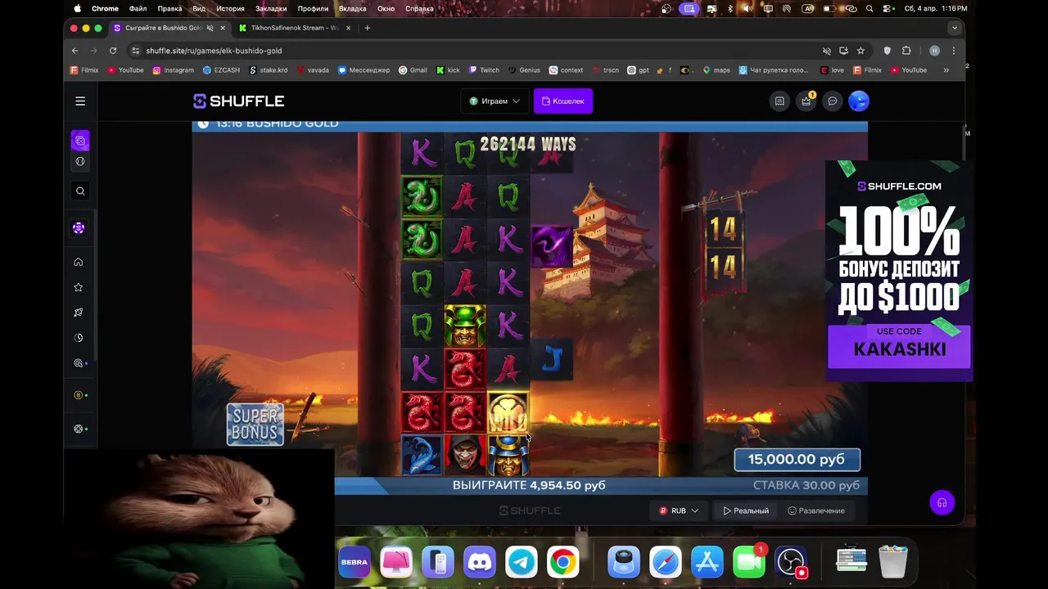
Task: Switch to TikhonSafinenok Stream browser tab
Action: pyautogui.click(x=292, y=28)
